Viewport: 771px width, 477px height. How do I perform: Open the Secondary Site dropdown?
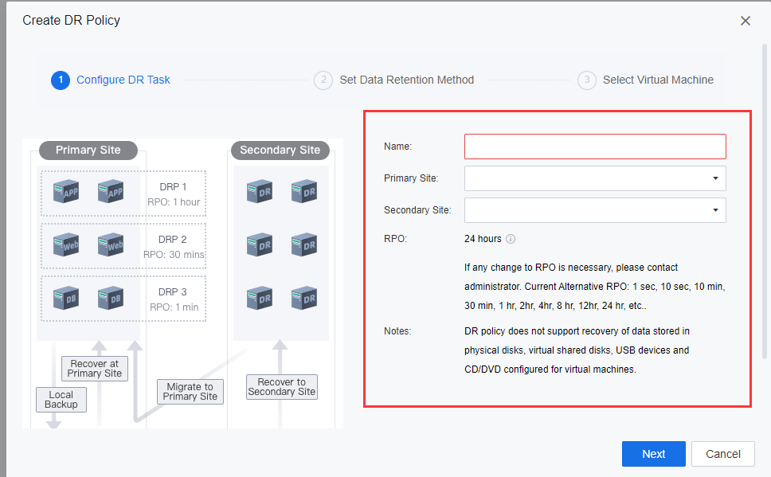pyautogui.click(x=595, y=210)
